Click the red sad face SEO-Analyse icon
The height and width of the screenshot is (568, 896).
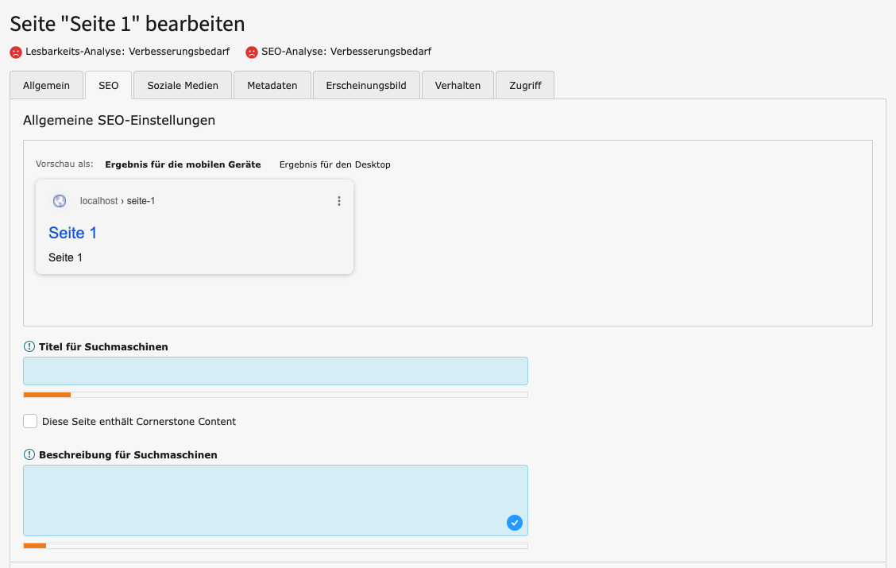point(252,52)
